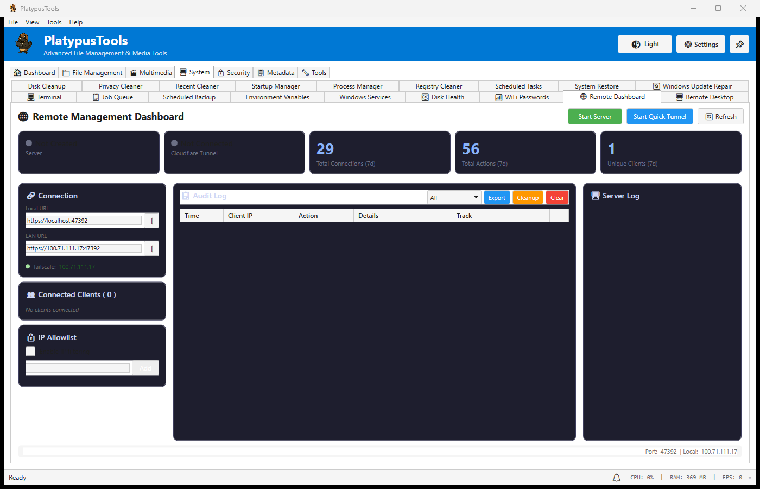
Task: Click the notification bell in the status bar
Action: pos(617,477)
